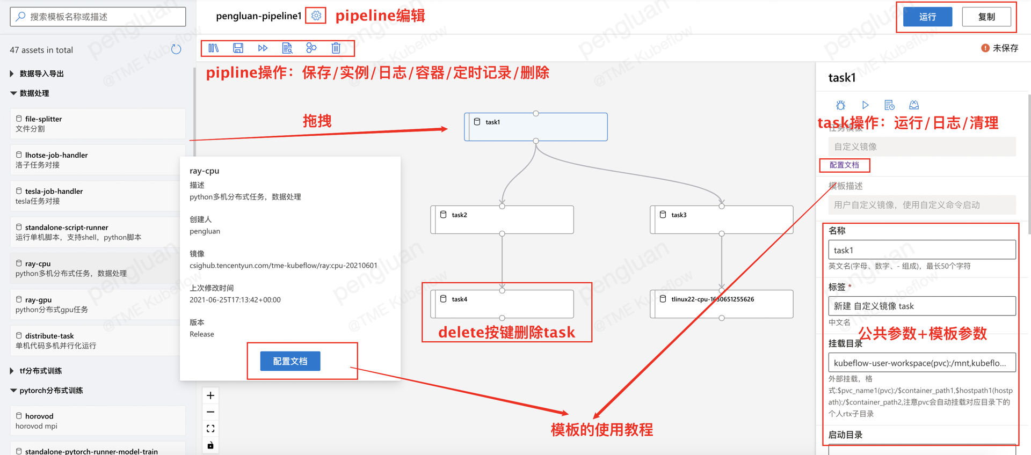1031x455 pixels.
Task: Click the blue 运行 button
Action: (x=927, y=17)
